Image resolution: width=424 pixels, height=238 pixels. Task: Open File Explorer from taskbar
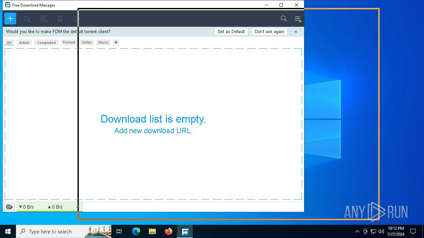point(152,231)
